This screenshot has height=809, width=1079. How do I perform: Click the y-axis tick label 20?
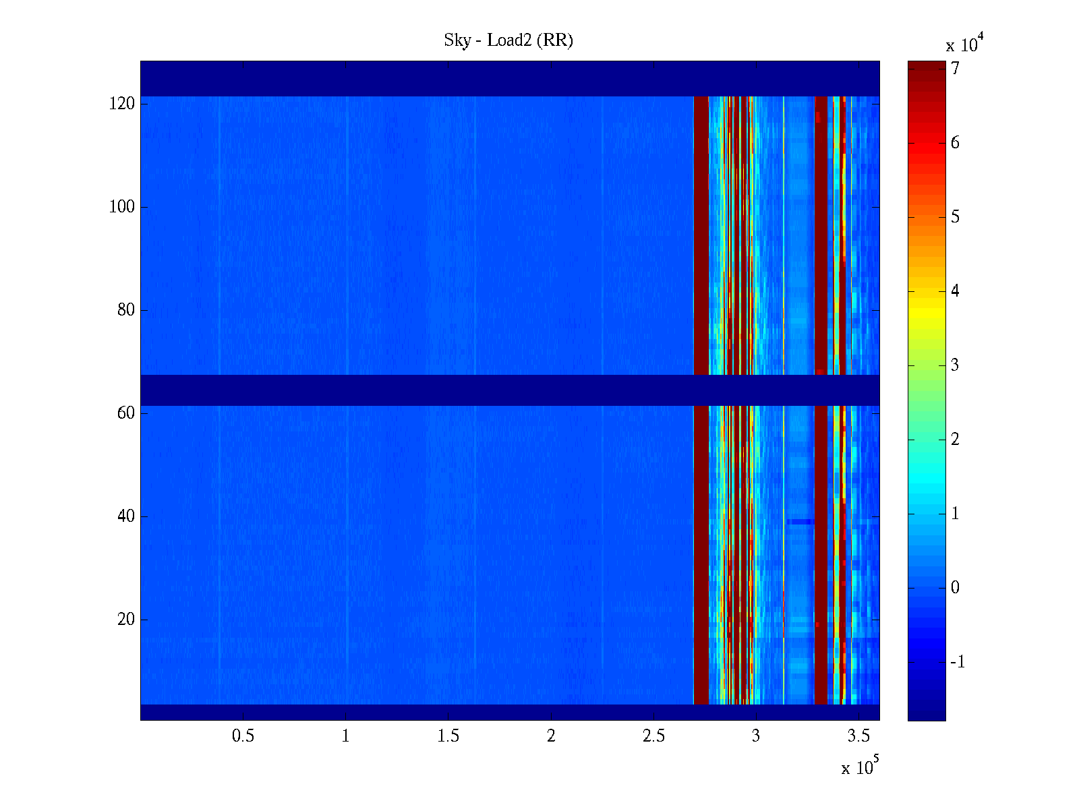click(x=126, y=620)
